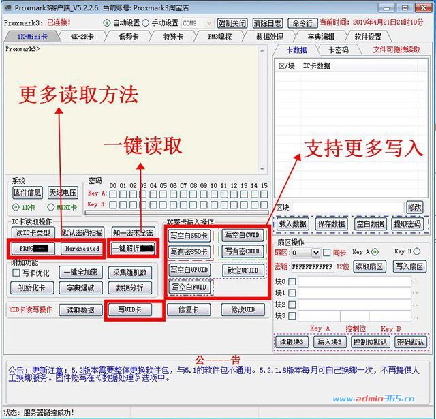Select the 手动设置 radio button
The width and height of the screenshot is (436, 419).
coord(145,23)
